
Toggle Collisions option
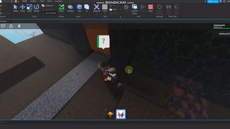(x=47, y=6)
